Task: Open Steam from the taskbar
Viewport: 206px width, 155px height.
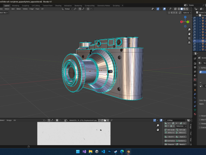Action: (115, 152)
